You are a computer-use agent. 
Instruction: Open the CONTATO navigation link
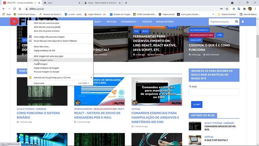(x=147, y=21)
